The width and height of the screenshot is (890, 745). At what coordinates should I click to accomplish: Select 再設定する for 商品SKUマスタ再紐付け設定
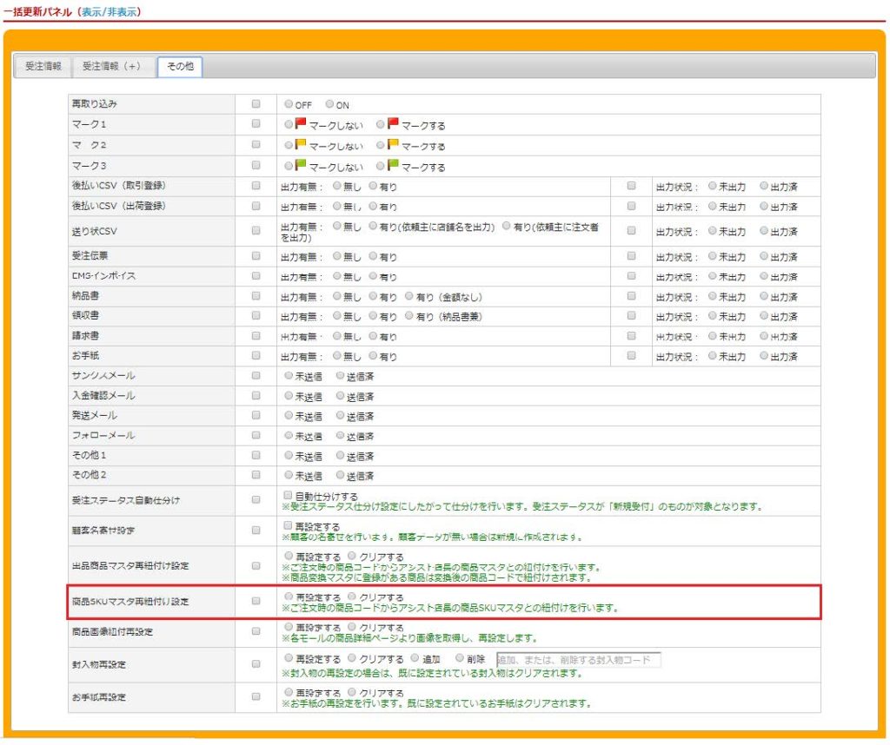coord(289,597)
